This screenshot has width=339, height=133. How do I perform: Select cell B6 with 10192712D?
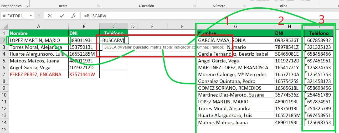pos(84,67)
